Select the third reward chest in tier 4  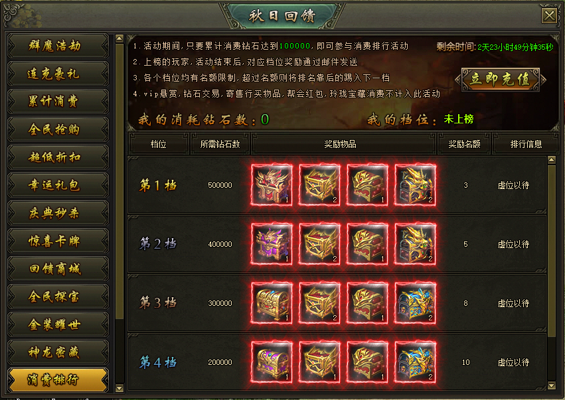click(367, 362)
